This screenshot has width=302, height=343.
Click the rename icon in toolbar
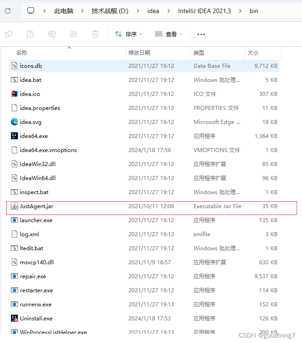[x=52, y=34]
